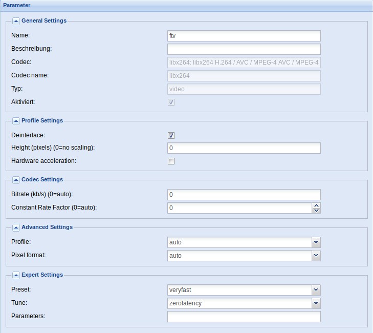Open the Pixel format dropdown arrow

tap(316, 256)
